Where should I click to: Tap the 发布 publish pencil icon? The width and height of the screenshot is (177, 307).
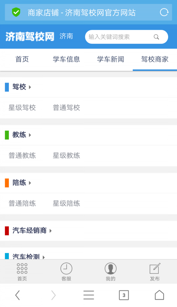click(x=155, y=269)
